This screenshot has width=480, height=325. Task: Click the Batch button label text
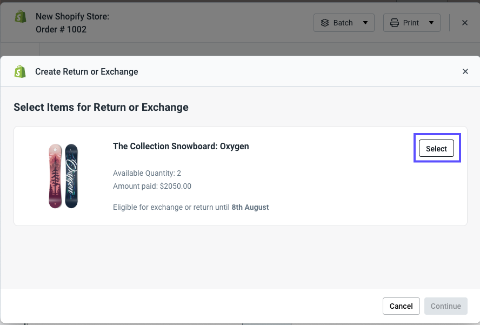click(342, 23)
